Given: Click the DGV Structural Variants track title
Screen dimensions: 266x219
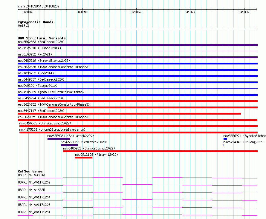Looking at the screenshot, I should pyautogui.click(x=42, y=38).
